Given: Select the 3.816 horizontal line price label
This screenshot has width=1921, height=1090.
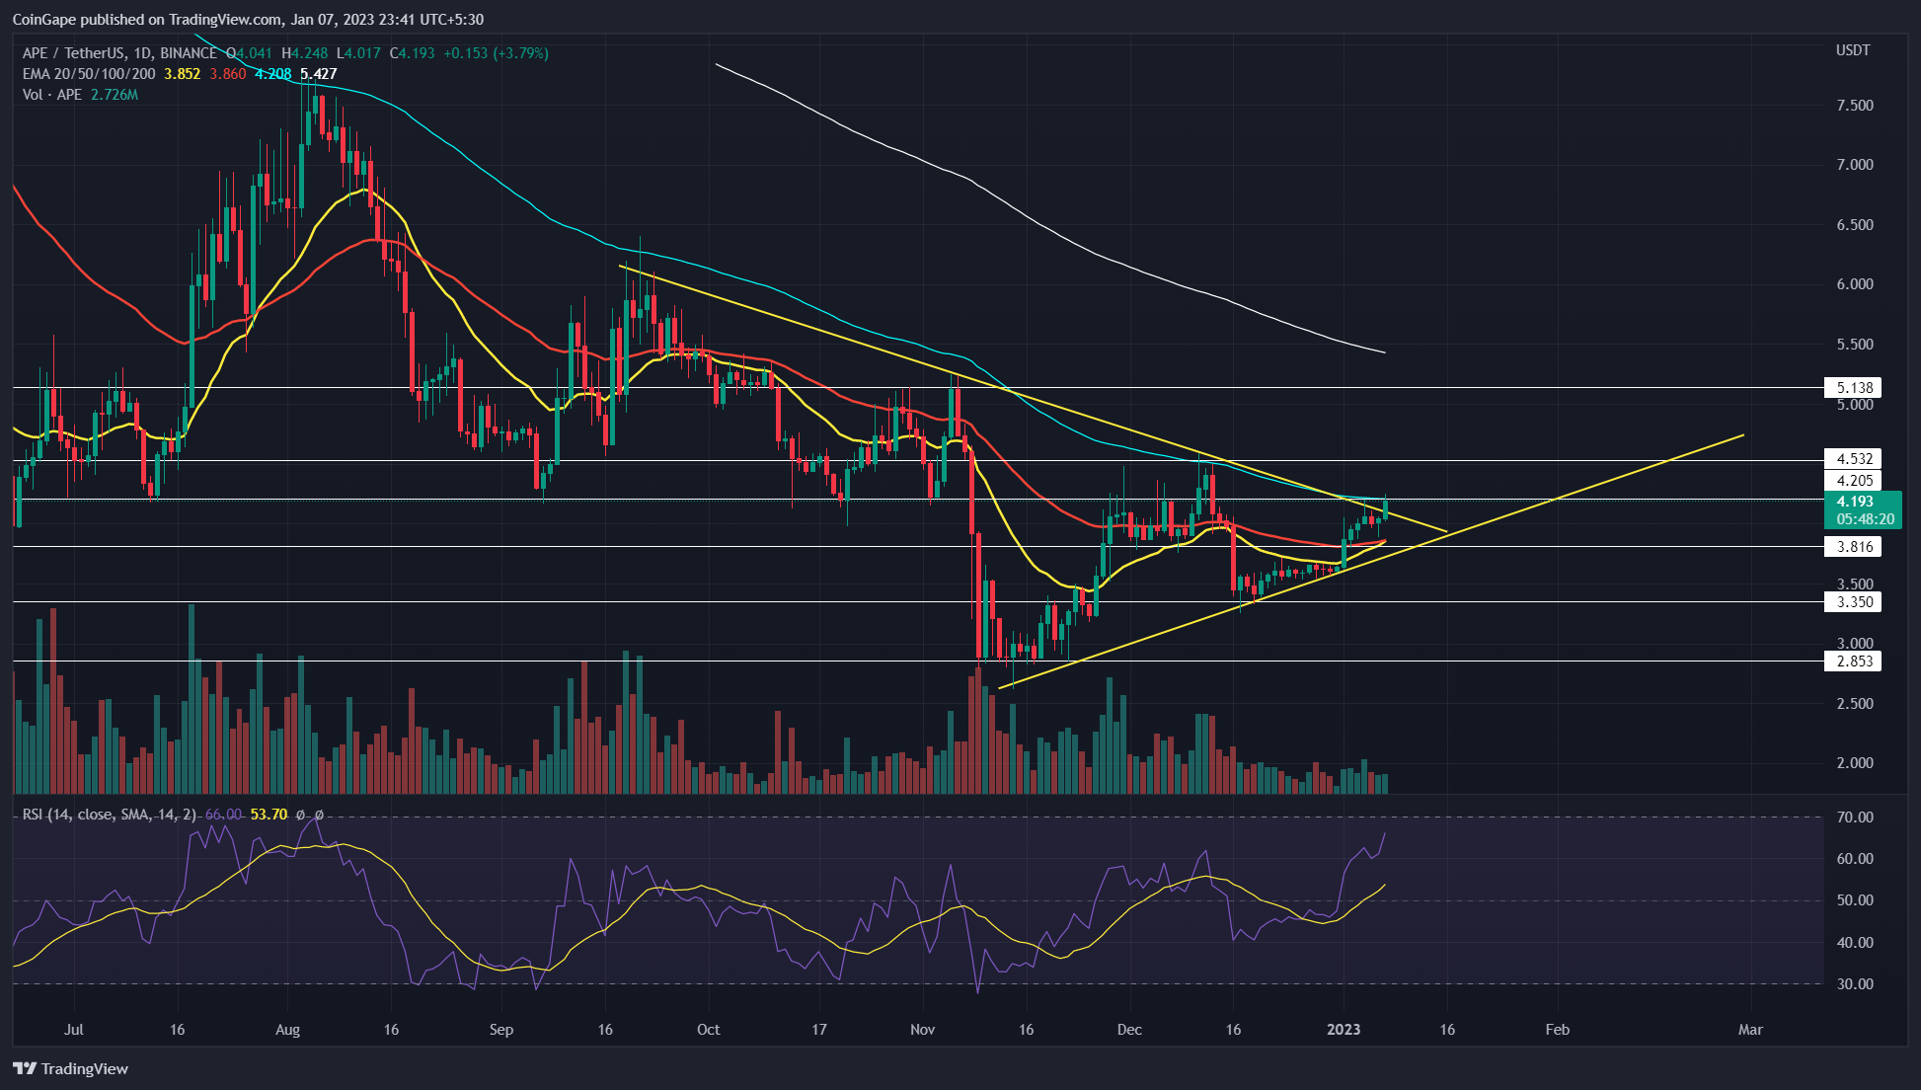Looking at the screenshot, I should (x=1853, y=547).
